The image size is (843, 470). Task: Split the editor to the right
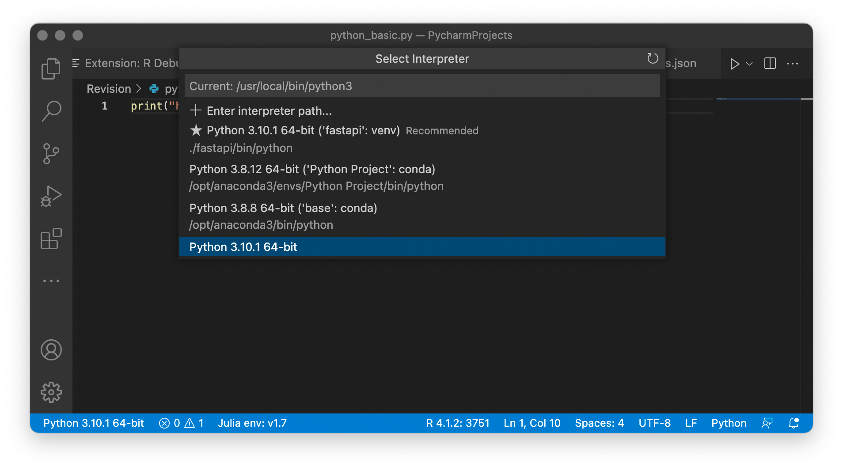coord(770,64)
